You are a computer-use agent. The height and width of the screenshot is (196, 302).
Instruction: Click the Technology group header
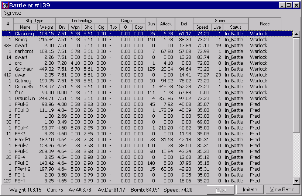point(82,21)
